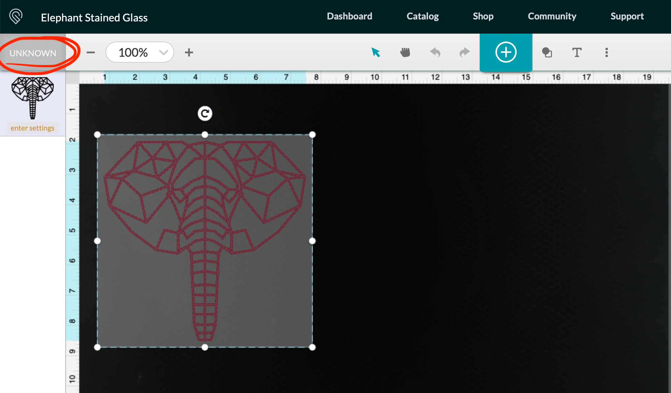
Task: Click the Glowforge logo icon
Action: [x=15, y=16]
